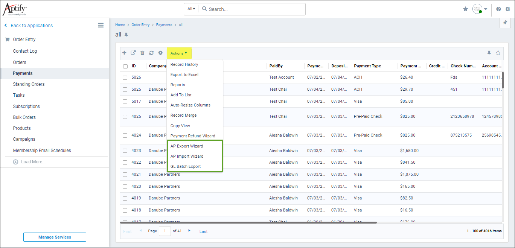
Task: Select the row checkbox for payment 4021
Action: 125,174
